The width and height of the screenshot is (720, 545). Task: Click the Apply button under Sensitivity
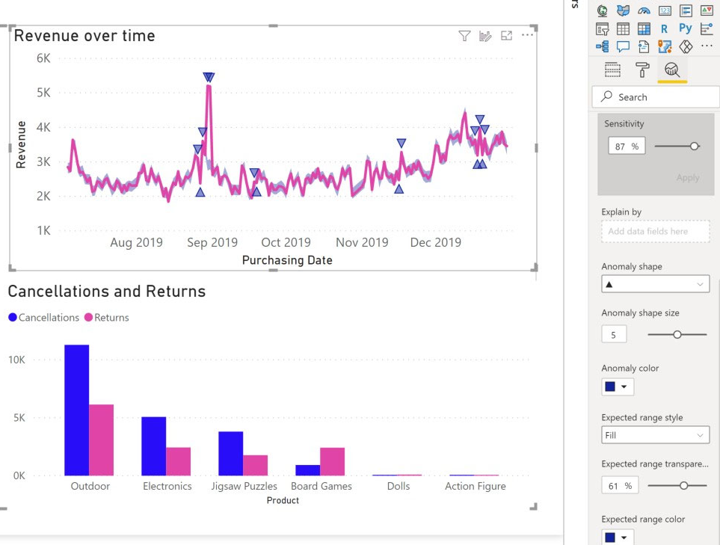click(x=687, y=177)
